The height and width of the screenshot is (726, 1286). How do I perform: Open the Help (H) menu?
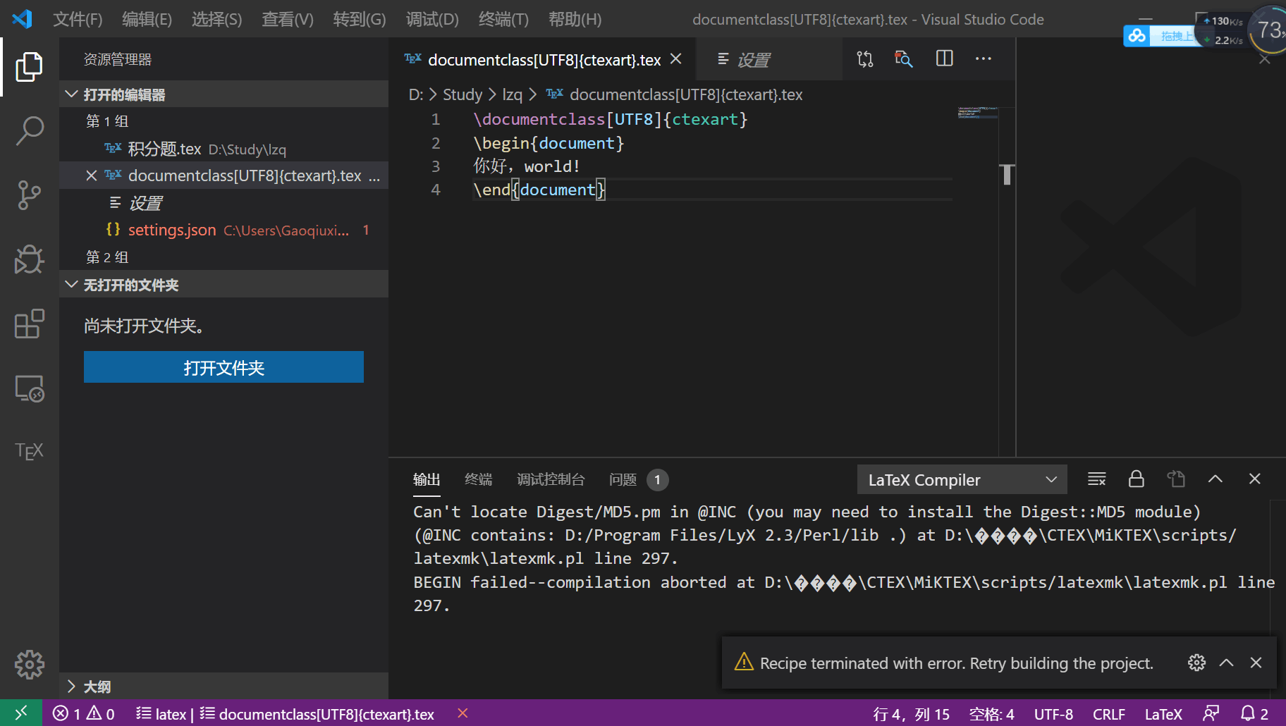[575, 19]
